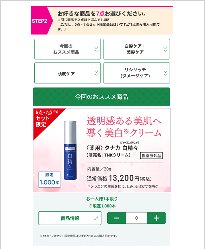Viewport: 205px width, 249px height.
Task: Click the 白精々 cream bottle image
Action: click(70, 150)
